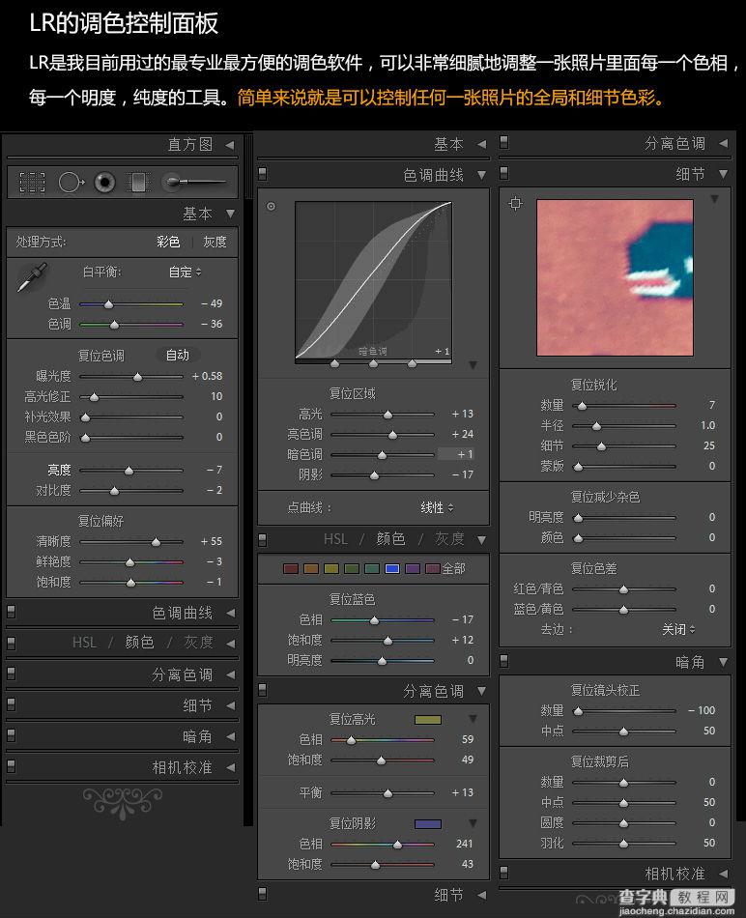Click the tone curve graph line

click(x=373, y=280)
